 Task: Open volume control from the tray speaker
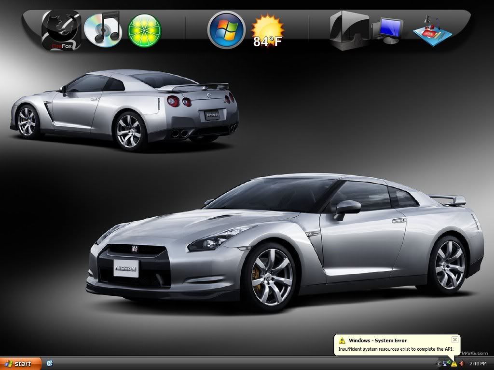(x=461, y=363)
